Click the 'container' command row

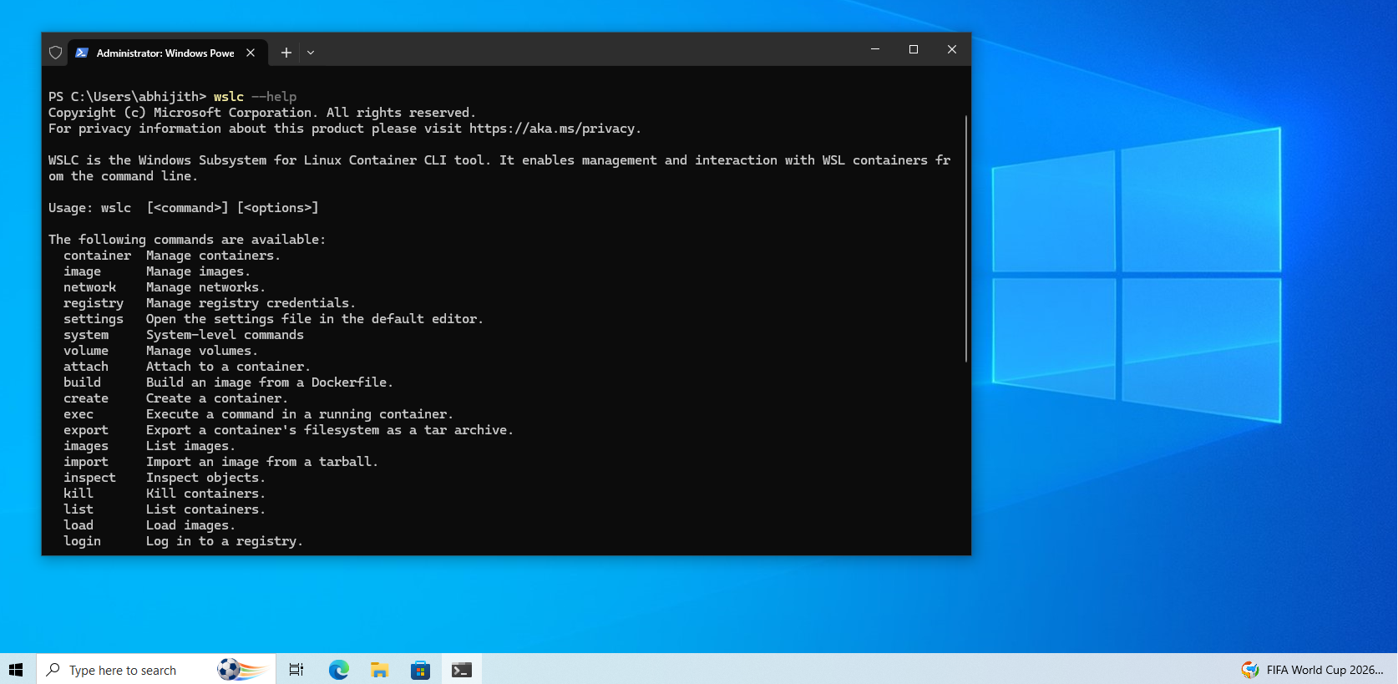[x=172, y=256]
